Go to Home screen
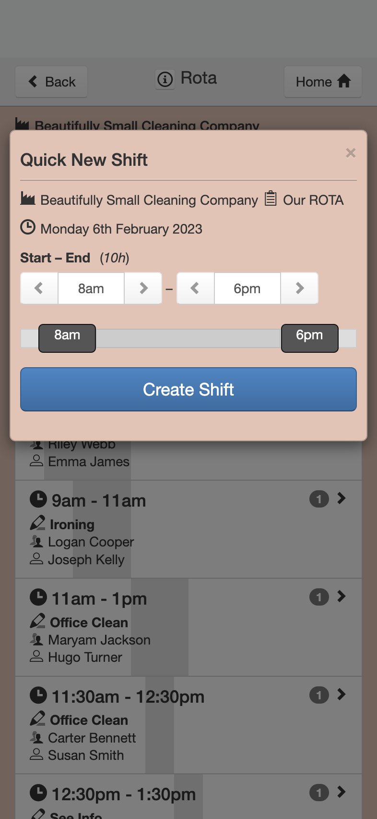Image resolution: width=377 pixels, height=819 pixels. [323, 82]
